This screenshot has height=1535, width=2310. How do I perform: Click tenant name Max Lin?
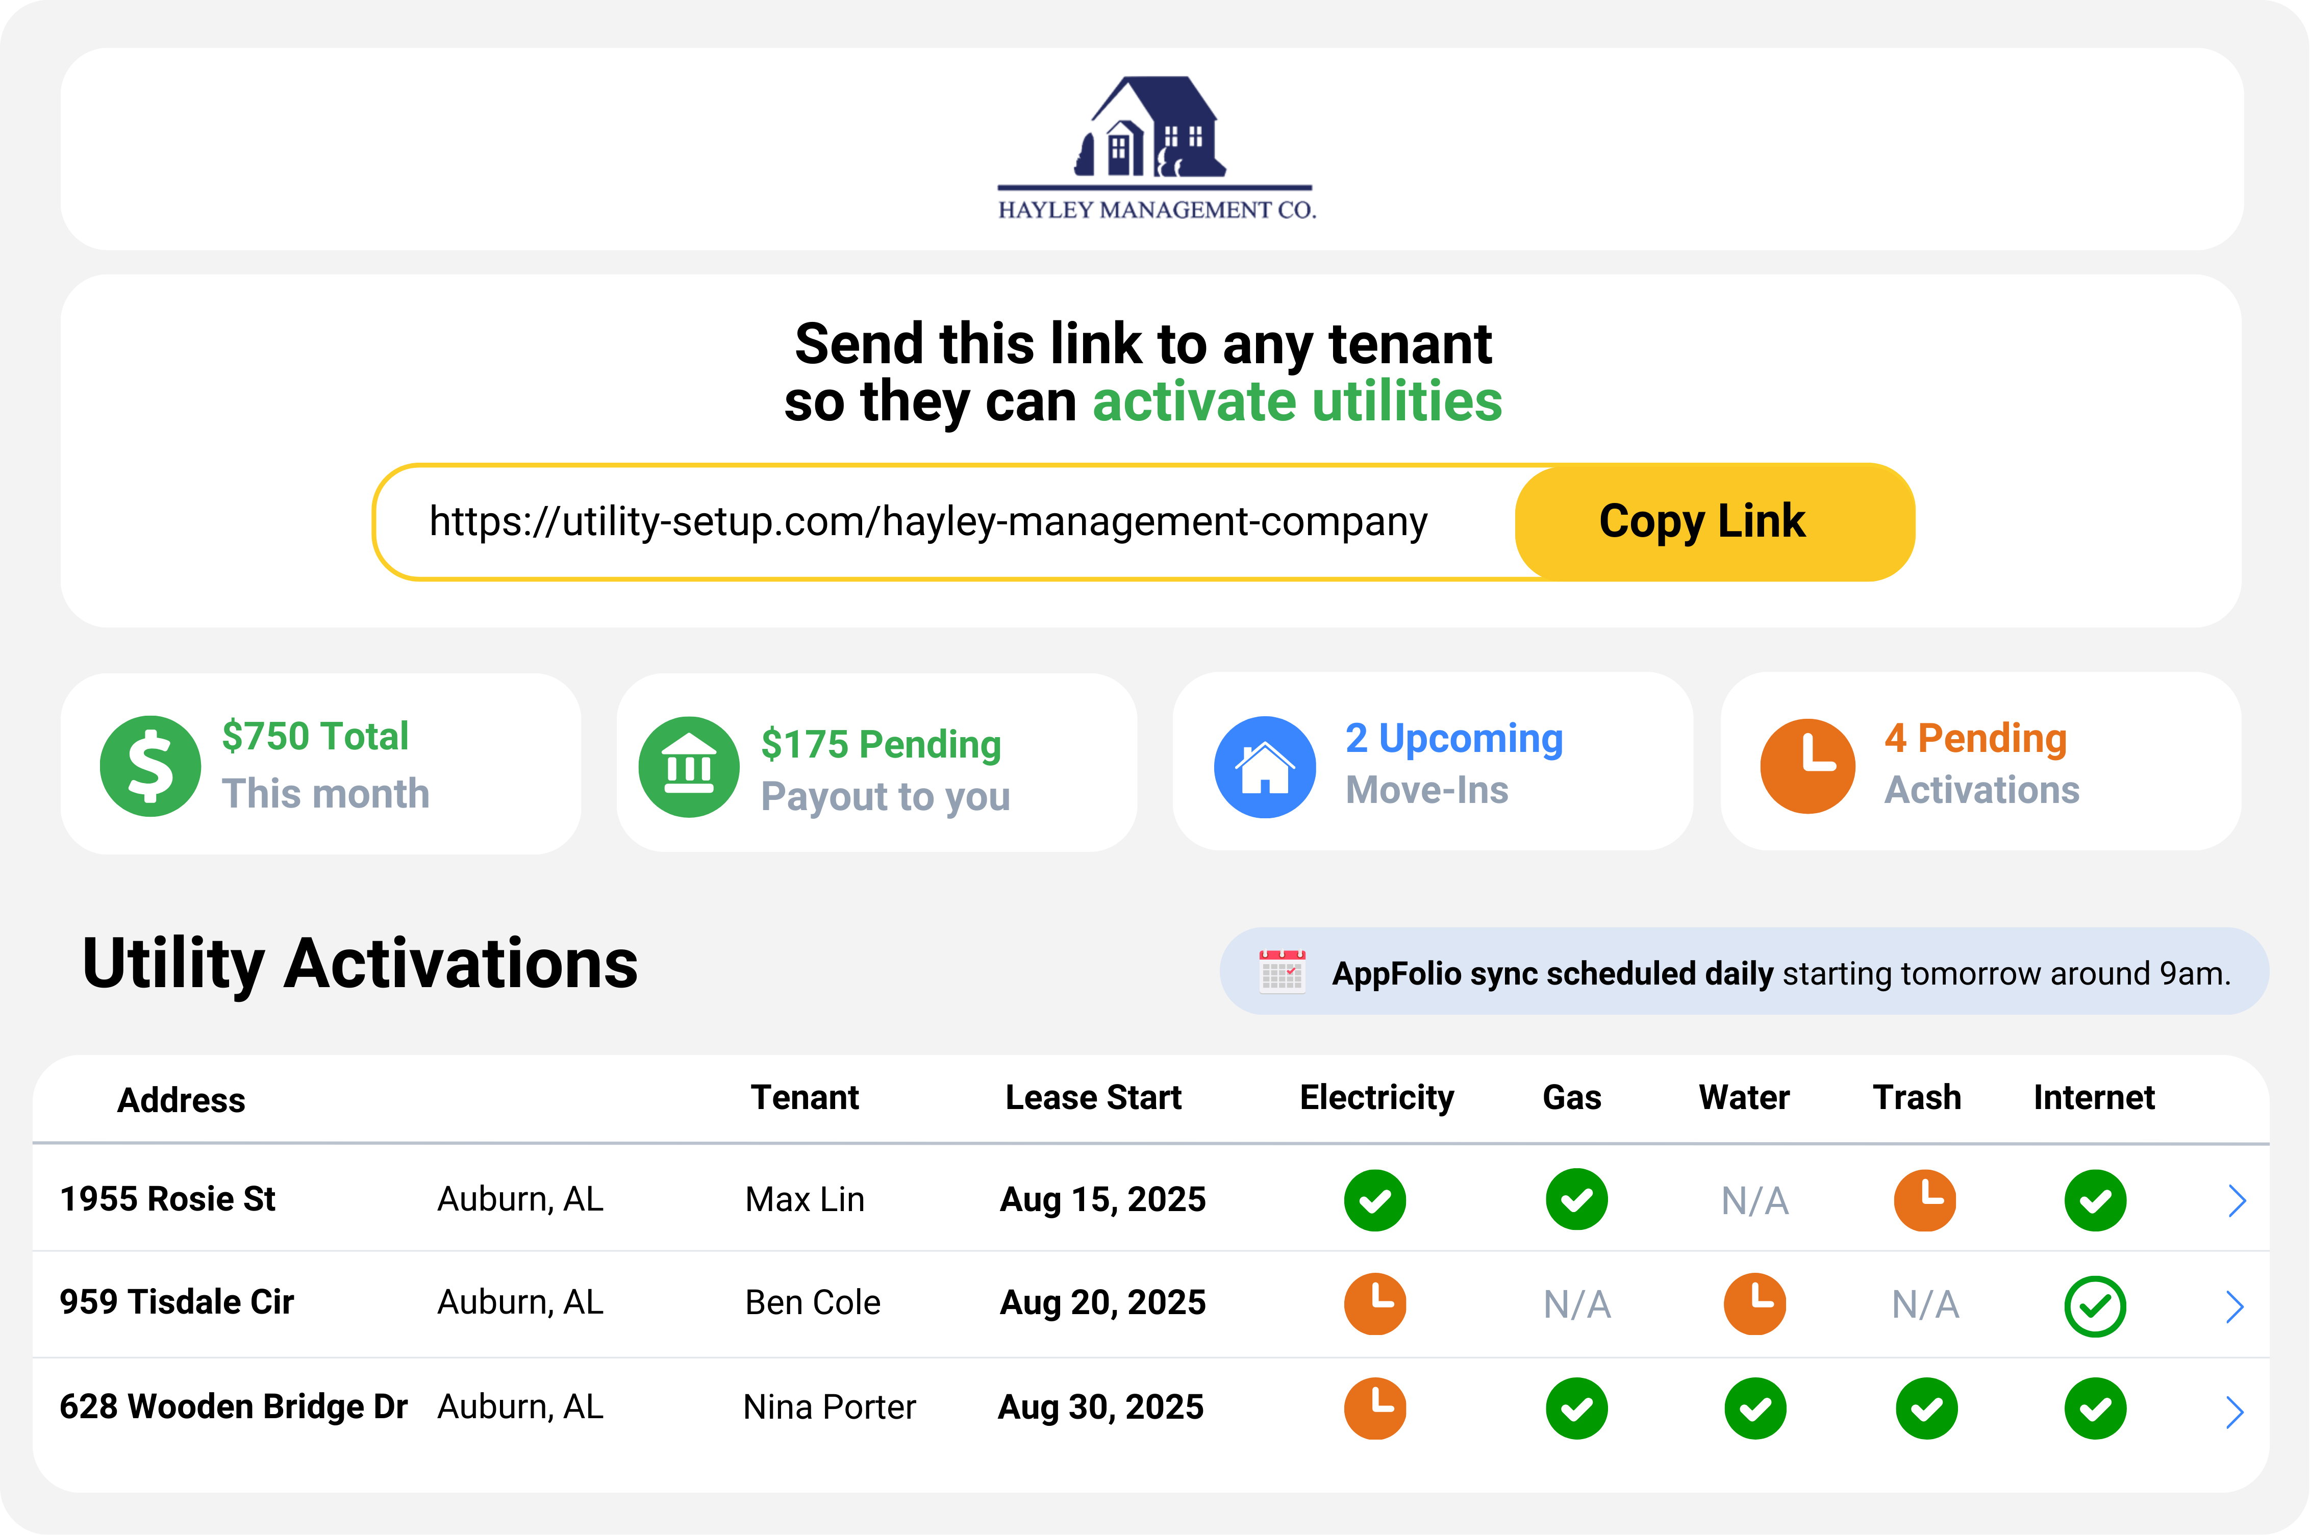tap(805, 1199)
